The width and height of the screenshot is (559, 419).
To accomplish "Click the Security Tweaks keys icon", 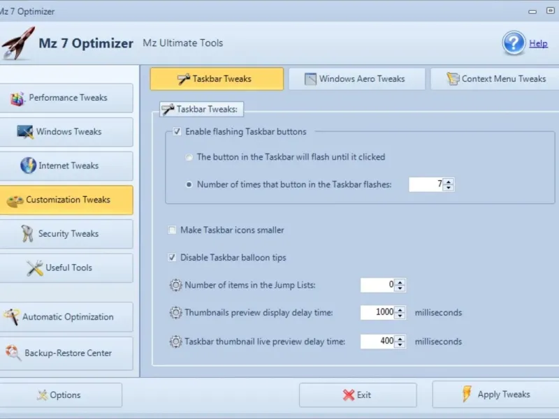I will pos(27,234).
